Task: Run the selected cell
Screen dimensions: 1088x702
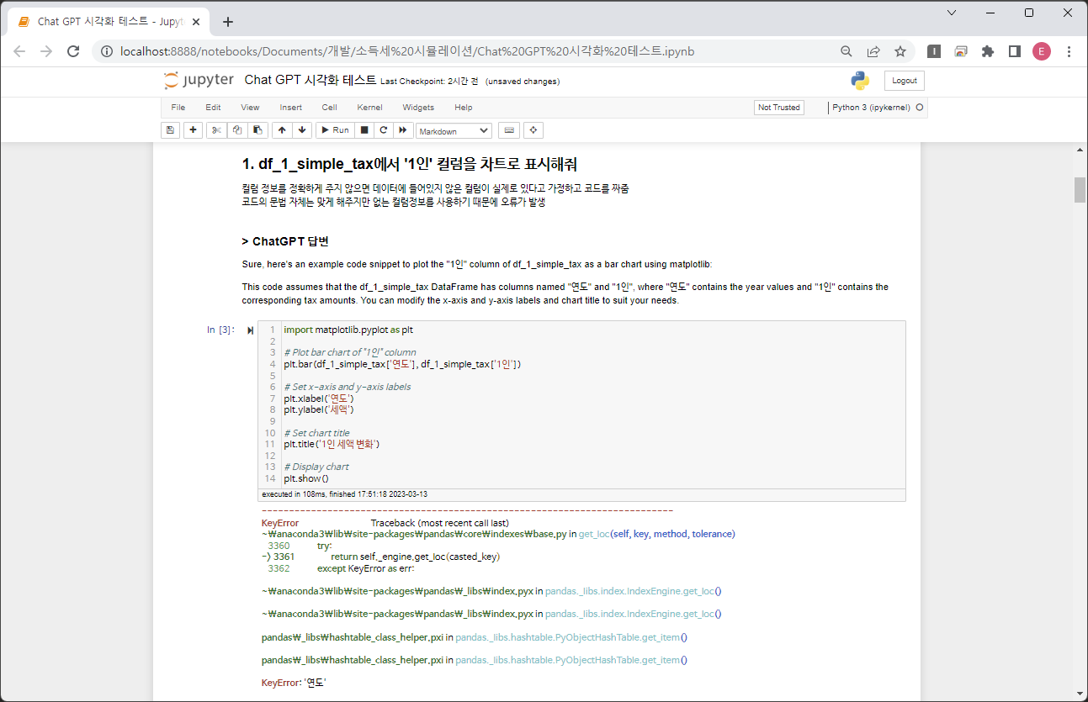Action: click(335, 130)
